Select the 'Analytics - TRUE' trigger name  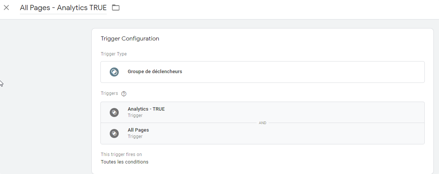[x=146, y=109]
